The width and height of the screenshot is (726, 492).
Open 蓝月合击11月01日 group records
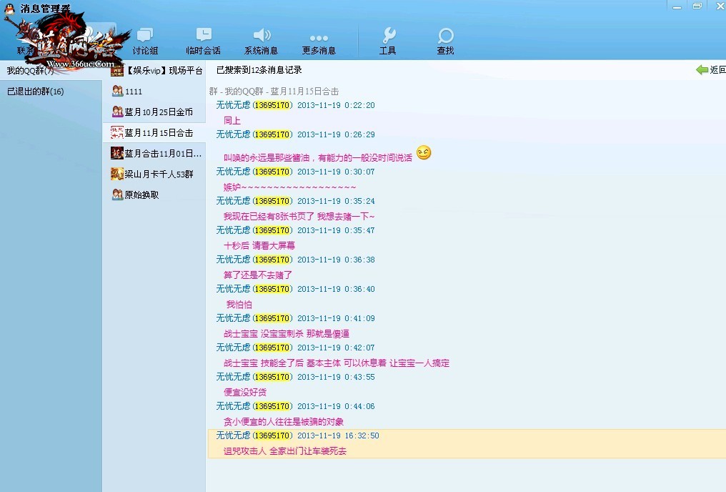[x=162, y=154]
